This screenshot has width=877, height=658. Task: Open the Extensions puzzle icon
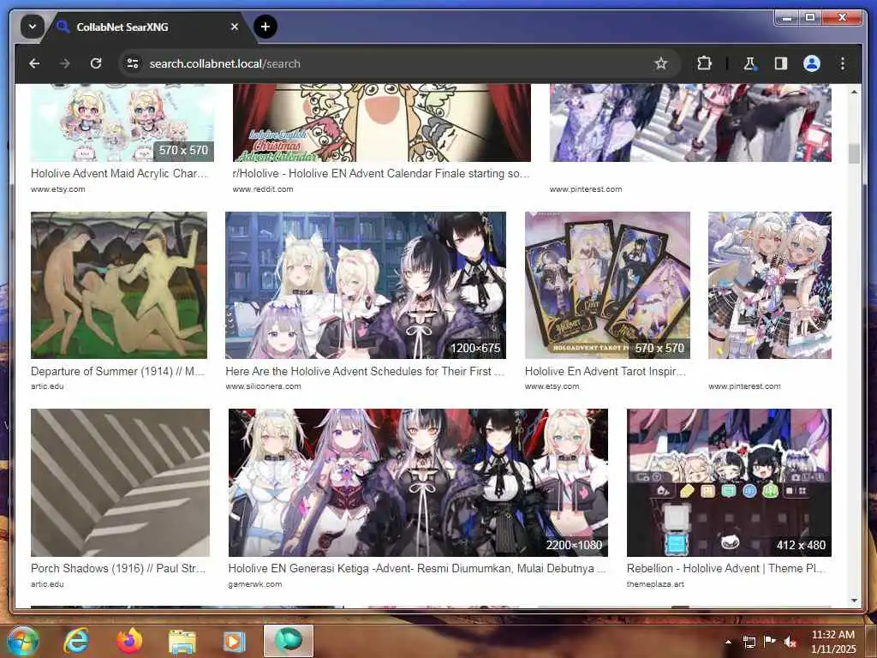(704, 63)
